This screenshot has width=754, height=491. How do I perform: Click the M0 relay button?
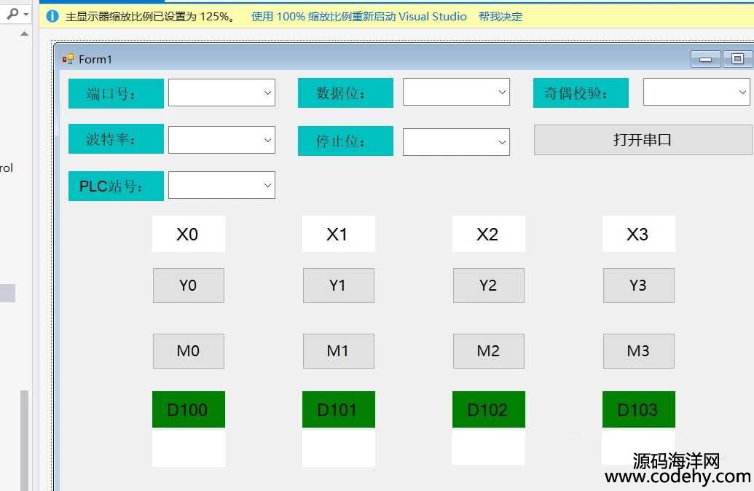[x=189, y=351]
